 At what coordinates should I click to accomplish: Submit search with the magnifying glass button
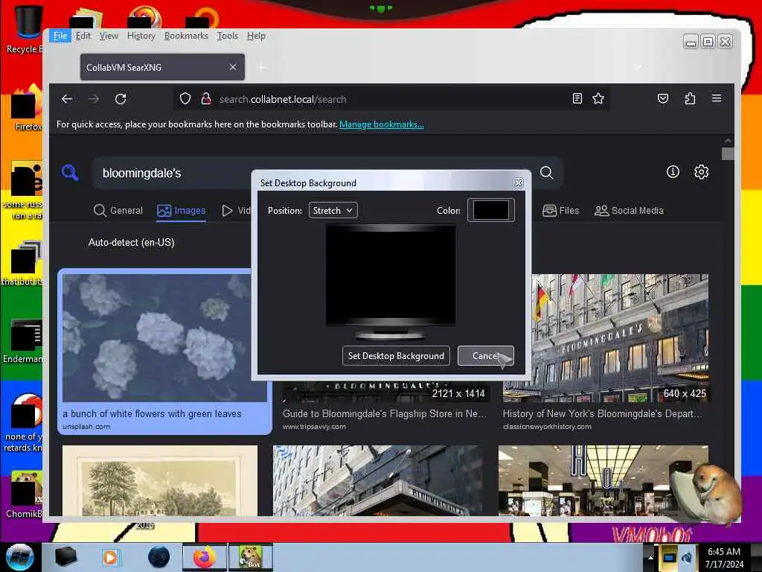pyautogui.click(x=547, y=173)
